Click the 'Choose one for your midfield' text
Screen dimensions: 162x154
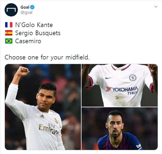tap(47, 57)
